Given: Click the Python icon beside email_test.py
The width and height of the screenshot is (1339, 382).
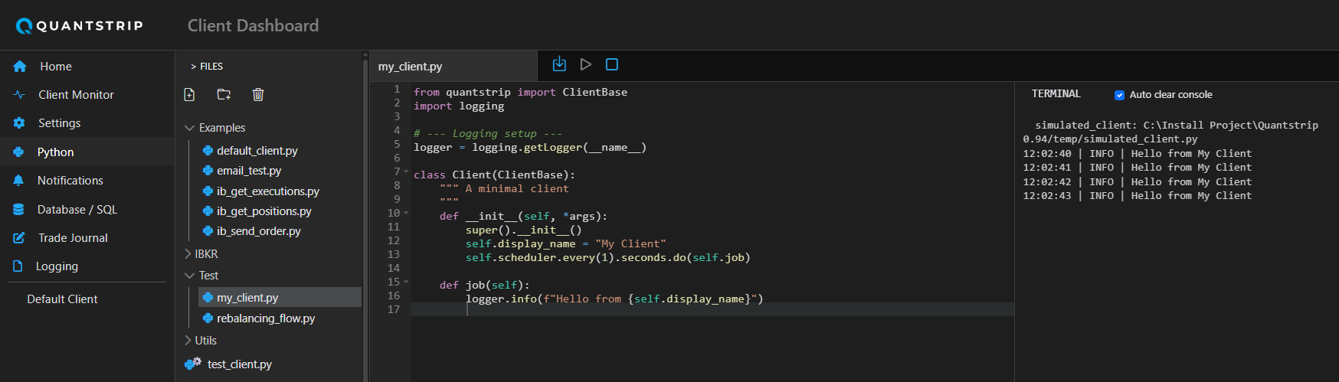Looking at the screenshot, I should [208, 171].
